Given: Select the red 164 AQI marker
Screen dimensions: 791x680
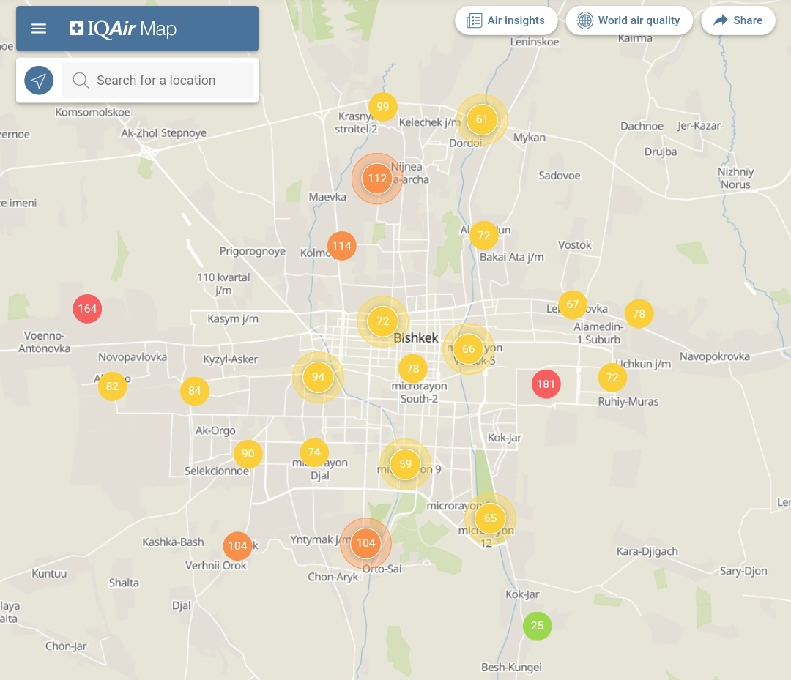Looking at the screenshot, I should tap(87, 309).
